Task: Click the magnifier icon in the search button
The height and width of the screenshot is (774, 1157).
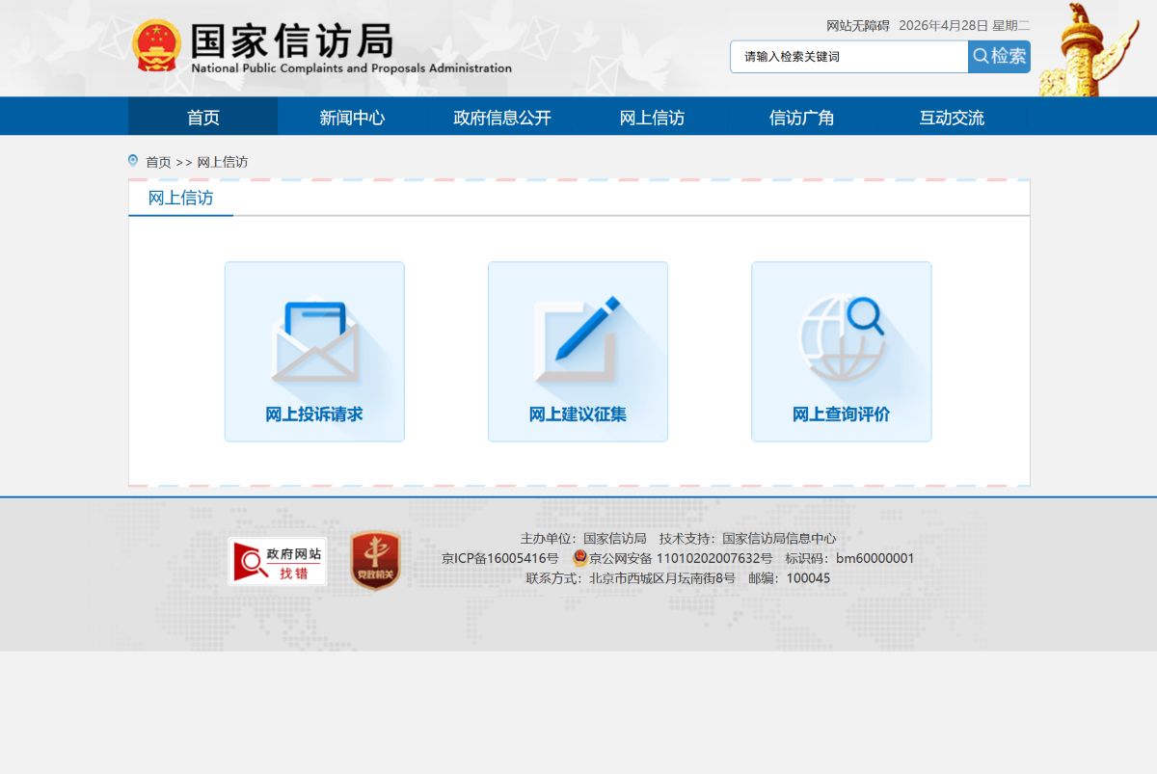Action: coord(980,56)
